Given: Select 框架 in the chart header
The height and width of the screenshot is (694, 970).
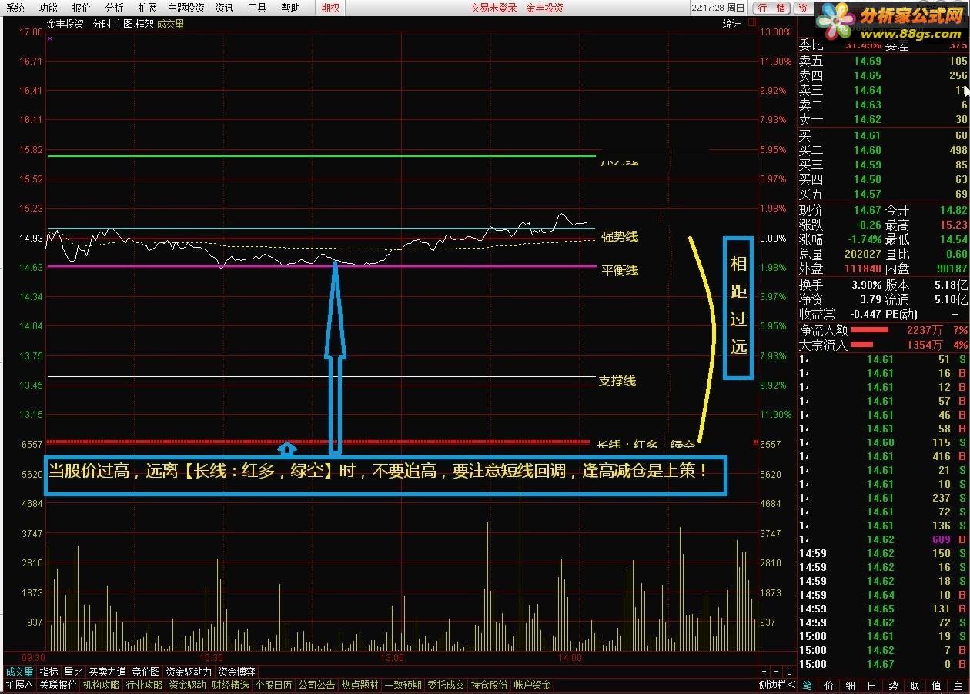Looking at the screenshot, I should pos(144,24).
